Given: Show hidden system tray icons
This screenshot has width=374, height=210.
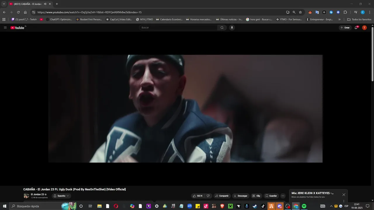Looking at the screenshot, I should (331, 206).
